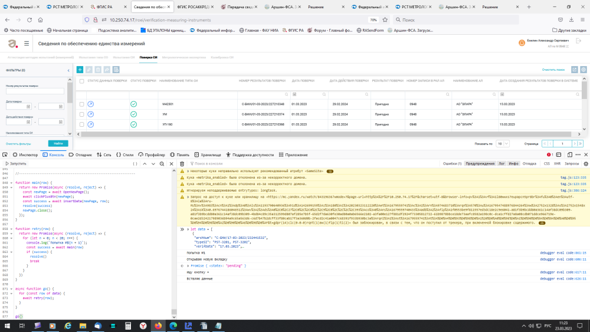
Task: Open the Инспектор devtools tab
Action: (x=25, y=155)
